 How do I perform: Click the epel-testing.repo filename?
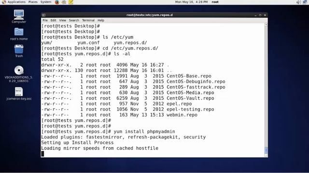[190, 109]
